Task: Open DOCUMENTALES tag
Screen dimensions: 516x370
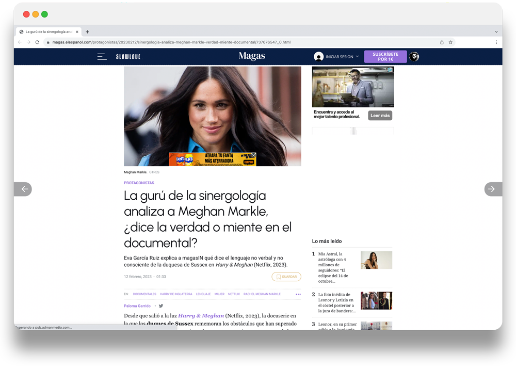Action: click(x=144, y=294)
